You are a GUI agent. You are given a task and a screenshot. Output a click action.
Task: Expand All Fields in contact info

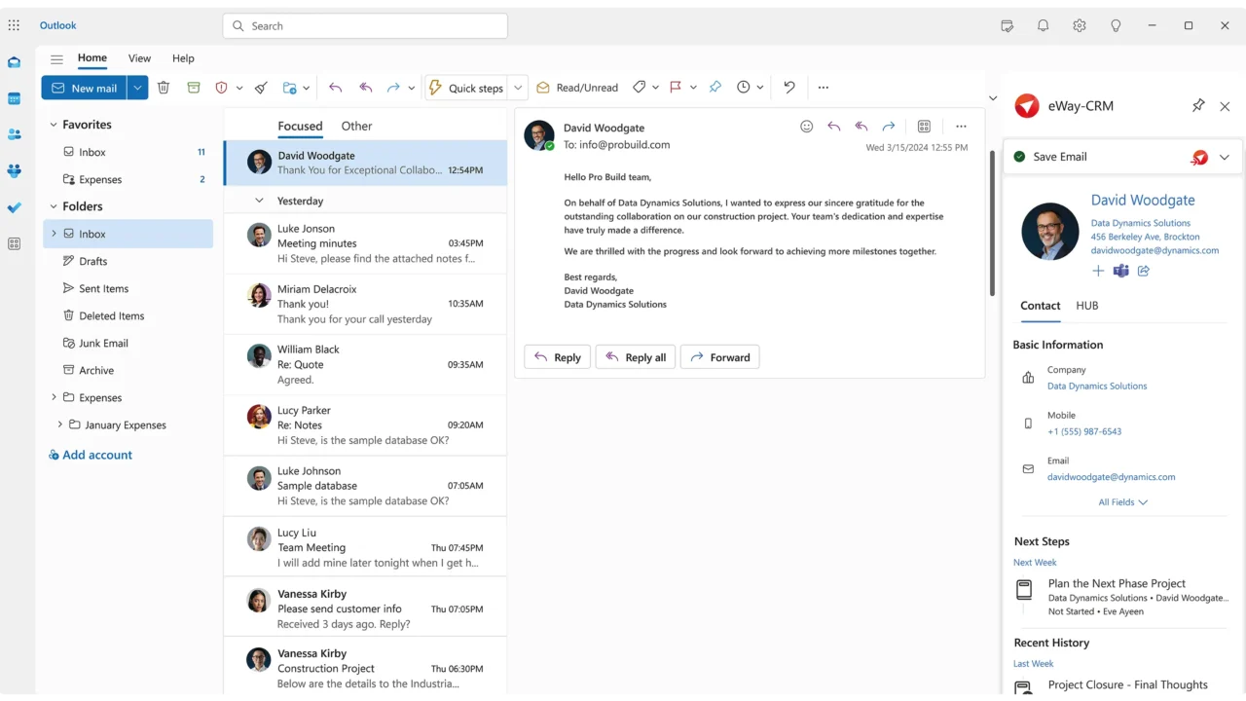[x=1123, y=502]
